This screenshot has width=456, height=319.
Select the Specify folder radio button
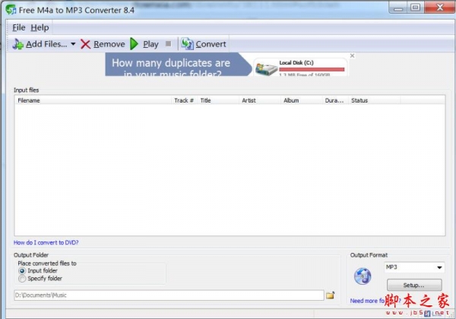pyautogui.click(x=22, y=279)
